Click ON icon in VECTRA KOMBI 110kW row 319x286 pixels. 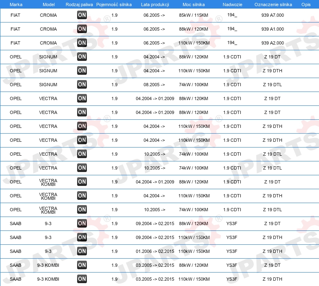pyautogui.click(x=82, y=196)
